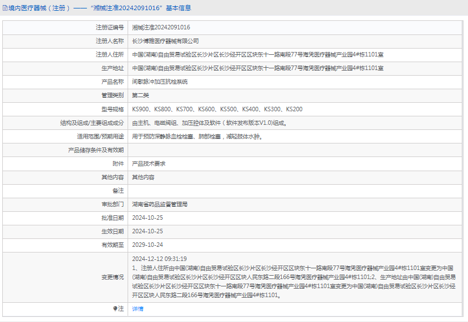Click effective date value in 生效日期 row
Screen dimensions: 468x322
[147, 231]
